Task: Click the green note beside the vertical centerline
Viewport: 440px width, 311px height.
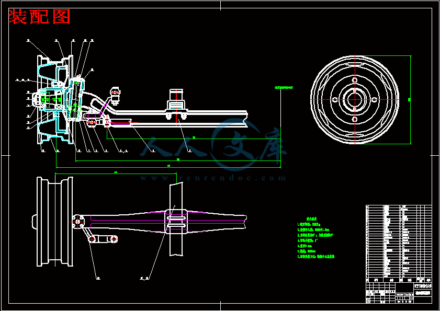Action: [284, 87]
